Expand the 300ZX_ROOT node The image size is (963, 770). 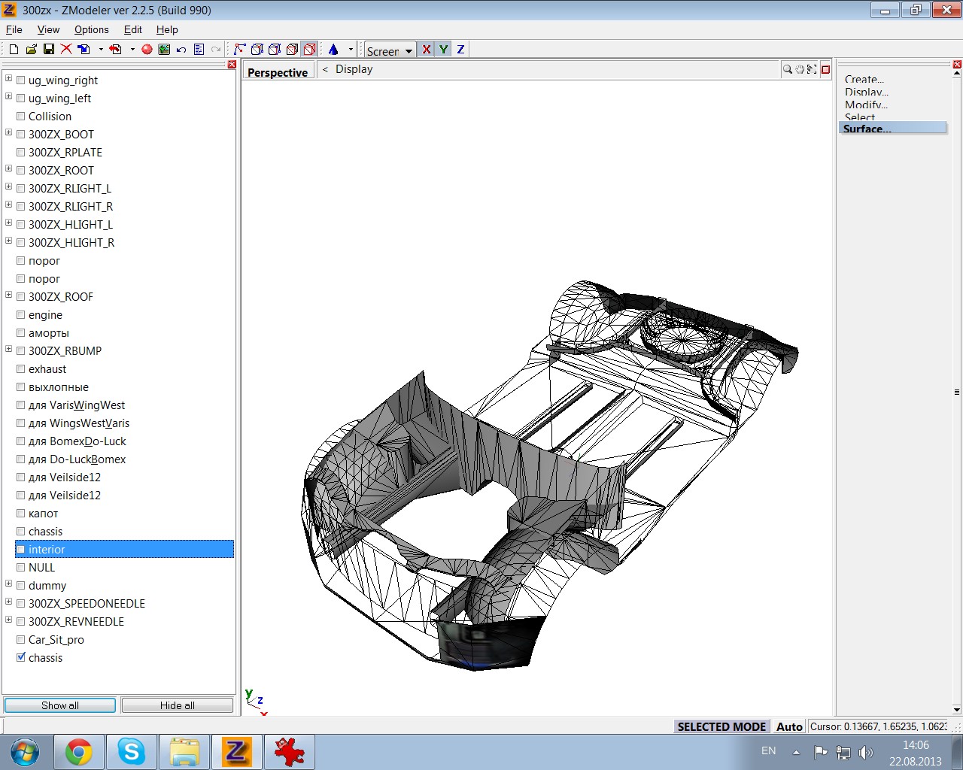(9, 168)
